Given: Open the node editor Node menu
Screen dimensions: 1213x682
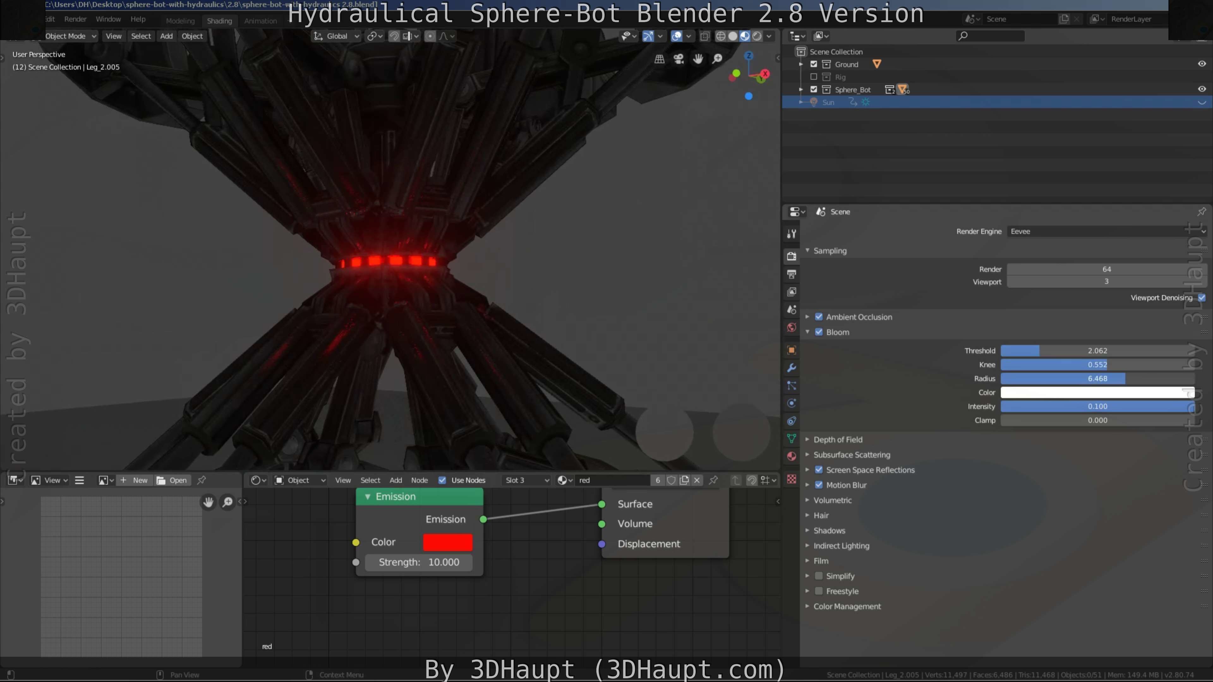Looking at the screenshot, I should [x=419, y=480].
